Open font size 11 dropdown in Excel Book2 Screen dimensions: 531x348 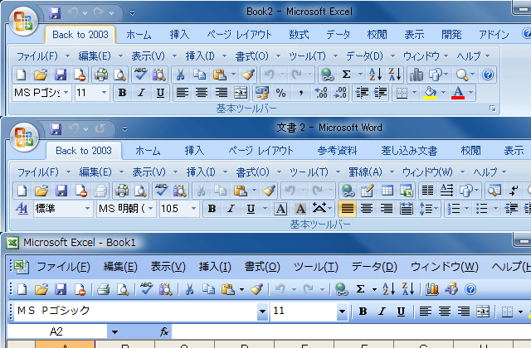[104, 93]
